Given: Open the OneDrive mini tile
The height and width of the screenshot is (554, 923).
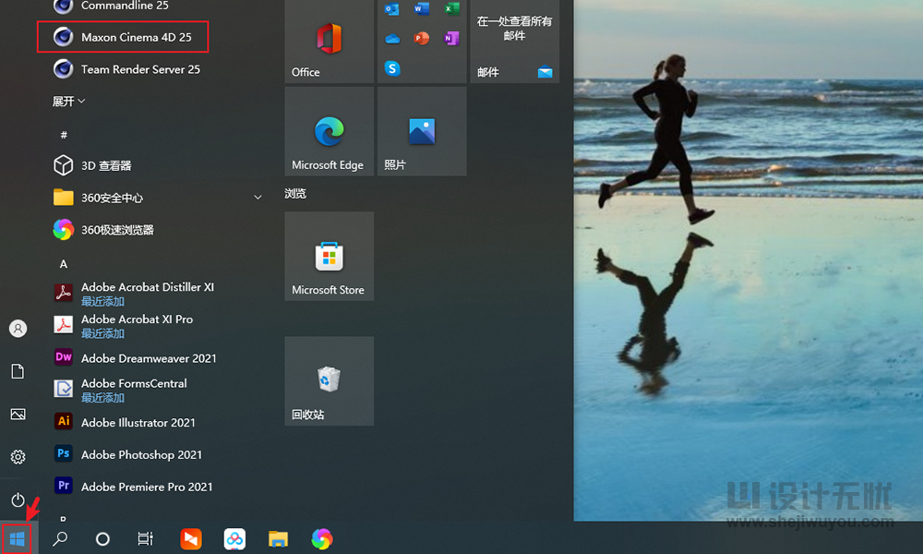Looking at the screenshot, I should [x=392, y=39].
